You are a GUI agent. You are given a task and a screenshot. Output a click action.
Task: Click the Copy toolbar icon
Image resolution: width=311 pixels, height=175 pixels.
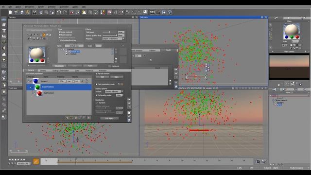pos(40,12)
